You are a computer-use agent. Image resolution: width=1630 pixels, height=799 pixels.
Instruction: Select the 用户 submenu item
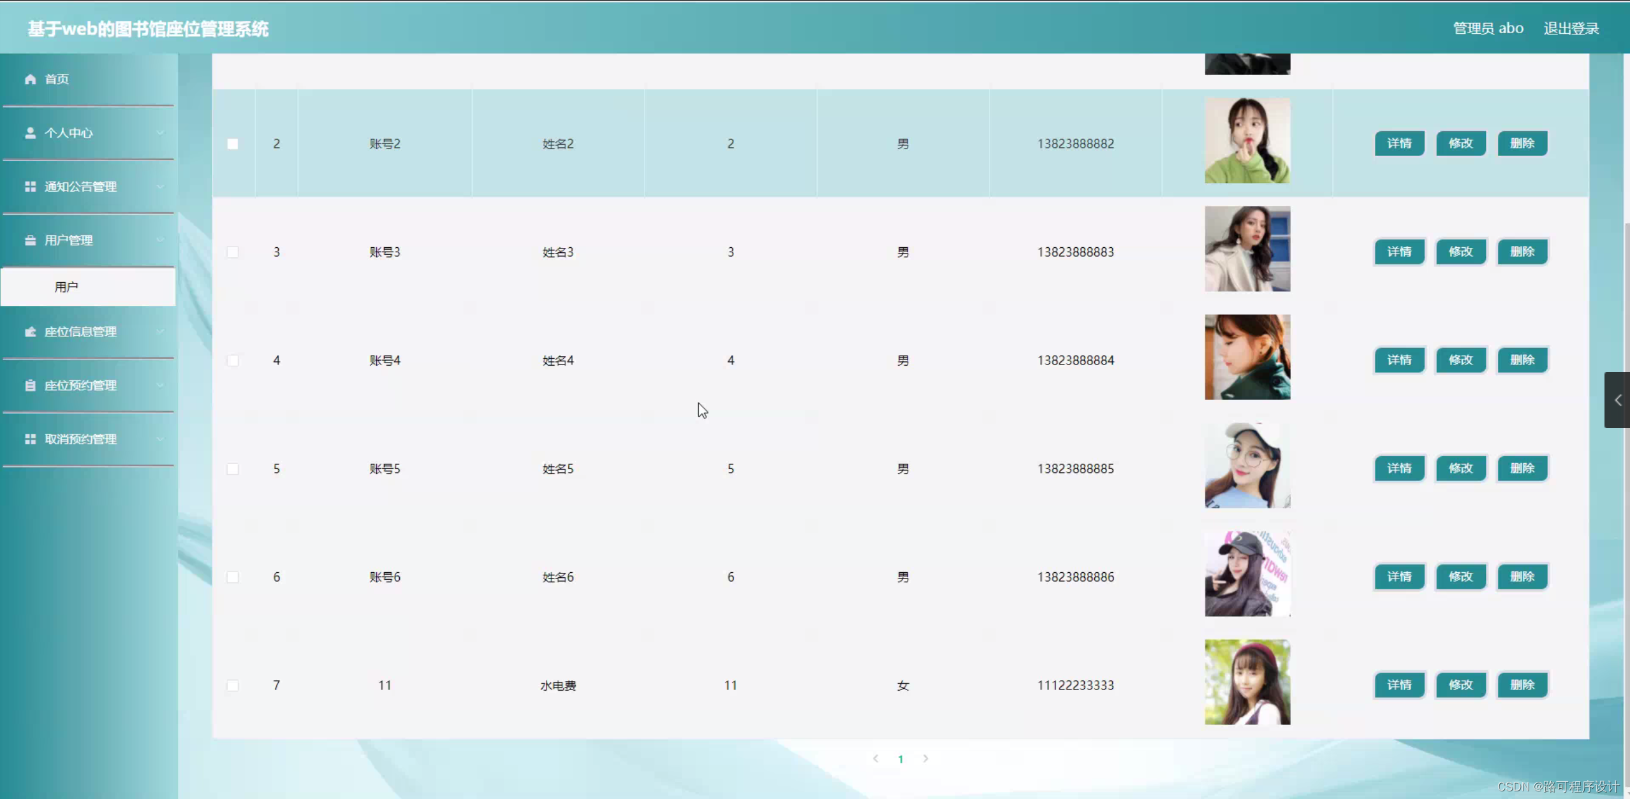(x=66, y=286)
